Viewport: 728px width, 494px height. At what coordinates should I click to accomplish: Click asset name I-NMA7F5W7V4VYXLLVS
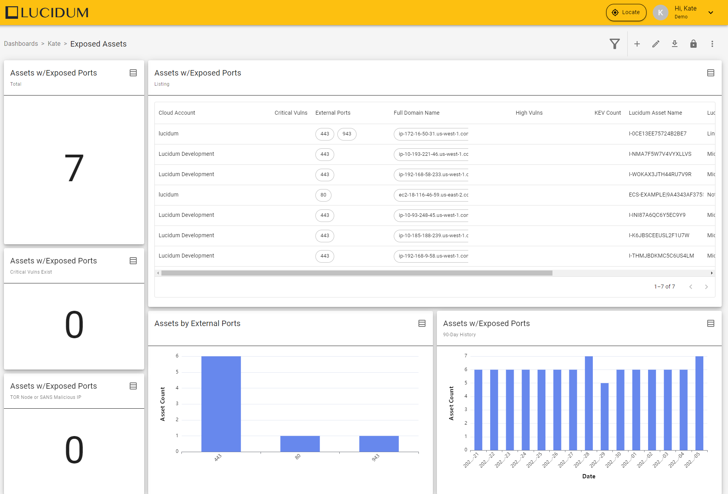point(660,154)
